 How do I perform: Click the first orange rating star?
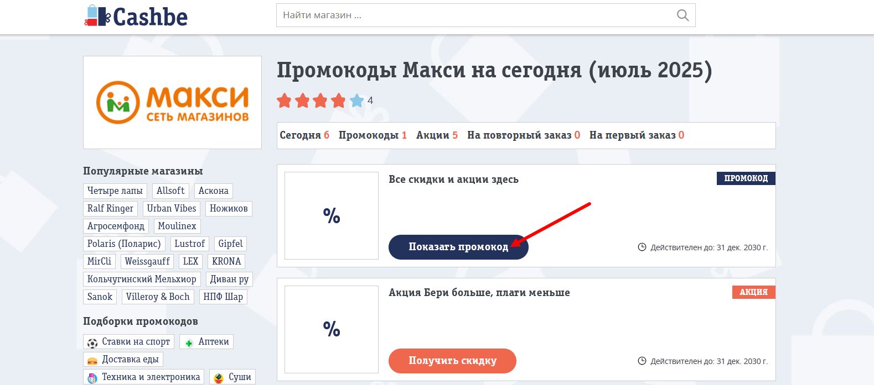point(284,101)
